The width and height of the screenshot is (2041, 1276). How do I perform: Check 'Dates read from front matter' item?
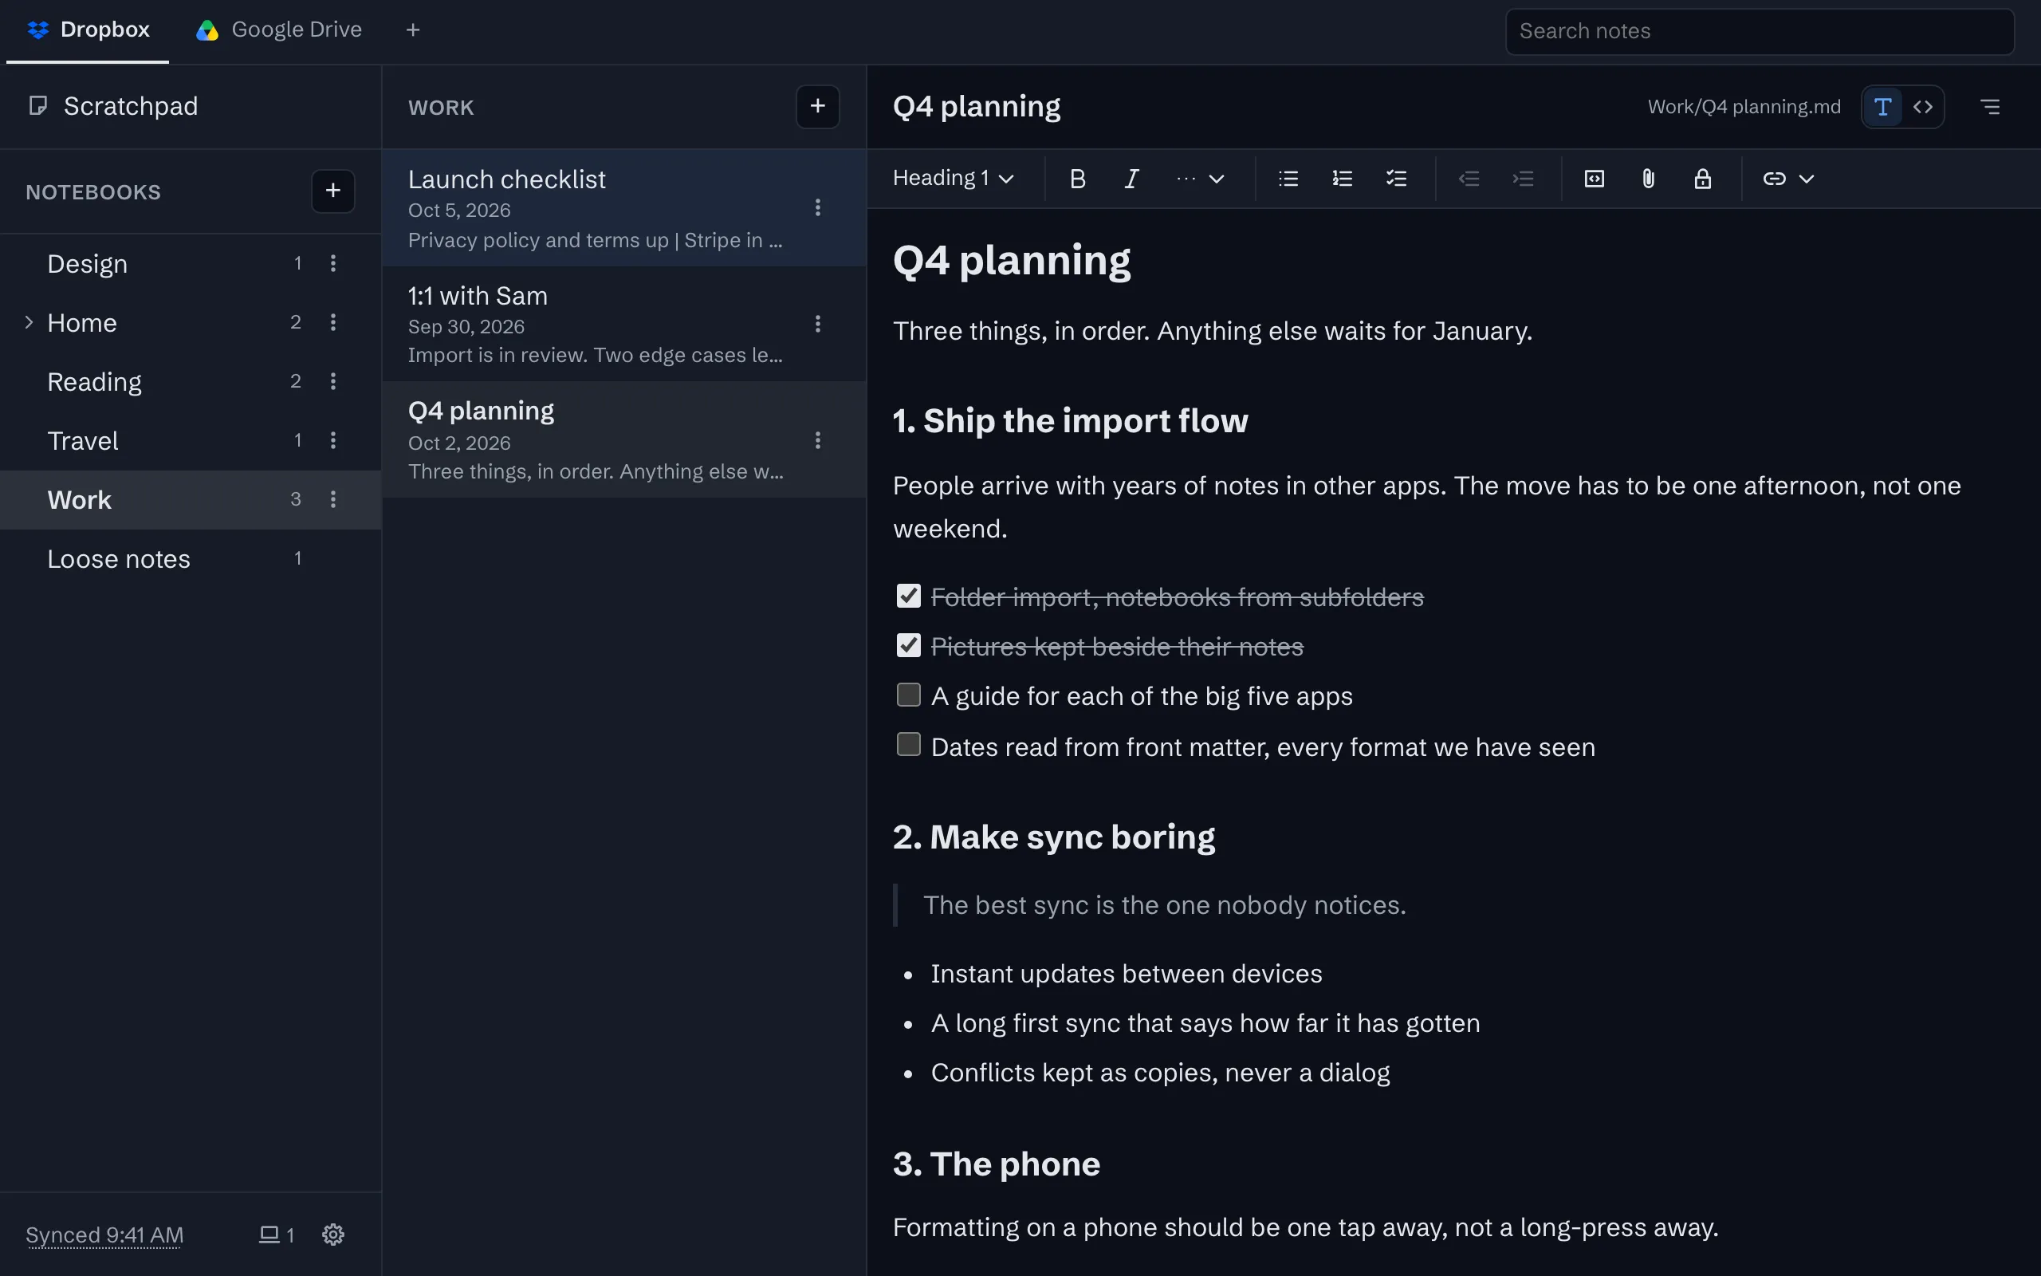pyautogui.click(x=908, y=744)
